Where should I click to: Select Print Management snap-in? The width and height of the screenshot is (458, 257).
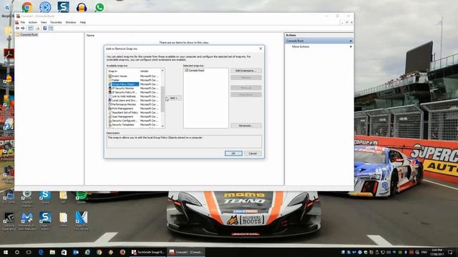point(134,109)
